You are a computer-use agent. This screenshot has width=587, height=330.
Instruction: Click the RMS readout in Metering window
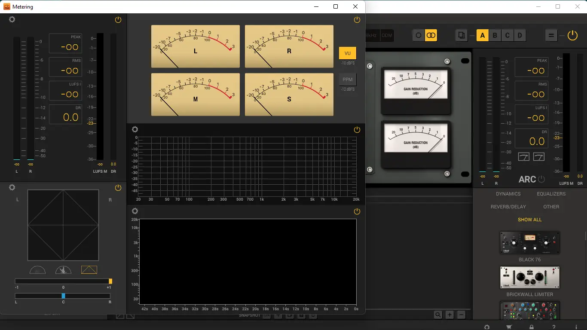(x=65, y=67)
